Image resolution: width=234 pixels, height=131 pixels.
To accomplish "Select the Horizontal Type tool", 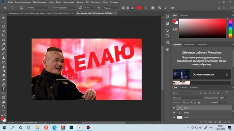I will pos(3,89).
